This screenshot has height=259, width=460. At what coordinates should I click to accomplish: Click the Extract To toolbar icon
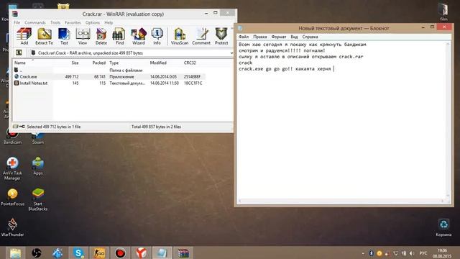point(45,37)
